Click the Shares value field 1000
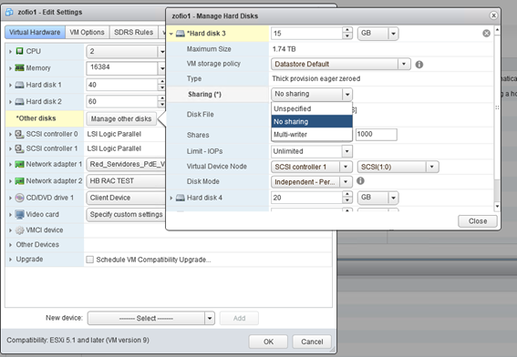This screenshot has height=357, width=517. [x=376, y=135]
